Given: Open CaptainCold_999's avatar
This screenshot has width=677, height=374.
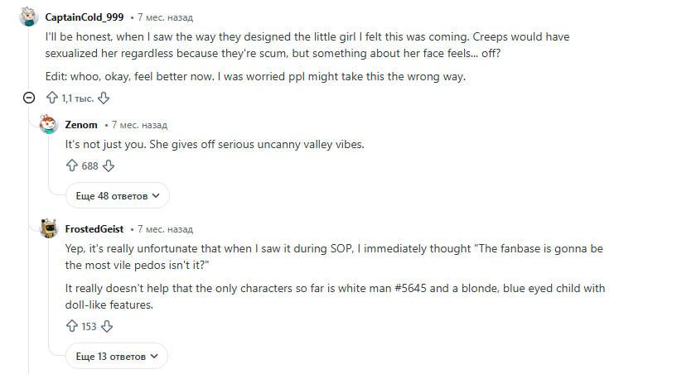Looking at the screenshot, I should [29, 17].
